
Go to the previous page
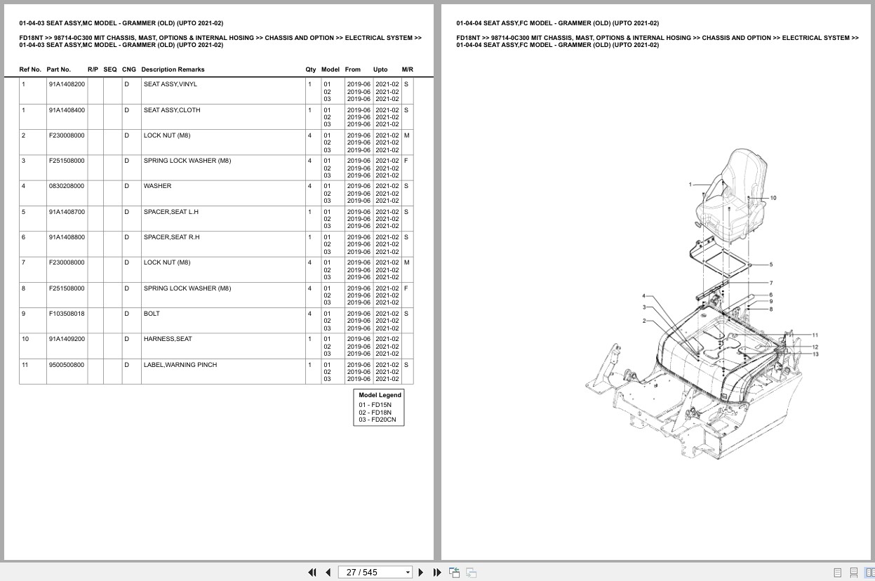328,572
